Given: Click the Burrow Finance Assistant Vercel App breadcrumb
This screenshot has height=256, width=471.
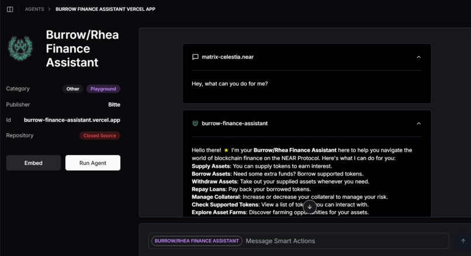Looking at the screenshot, I should (105, 9).
